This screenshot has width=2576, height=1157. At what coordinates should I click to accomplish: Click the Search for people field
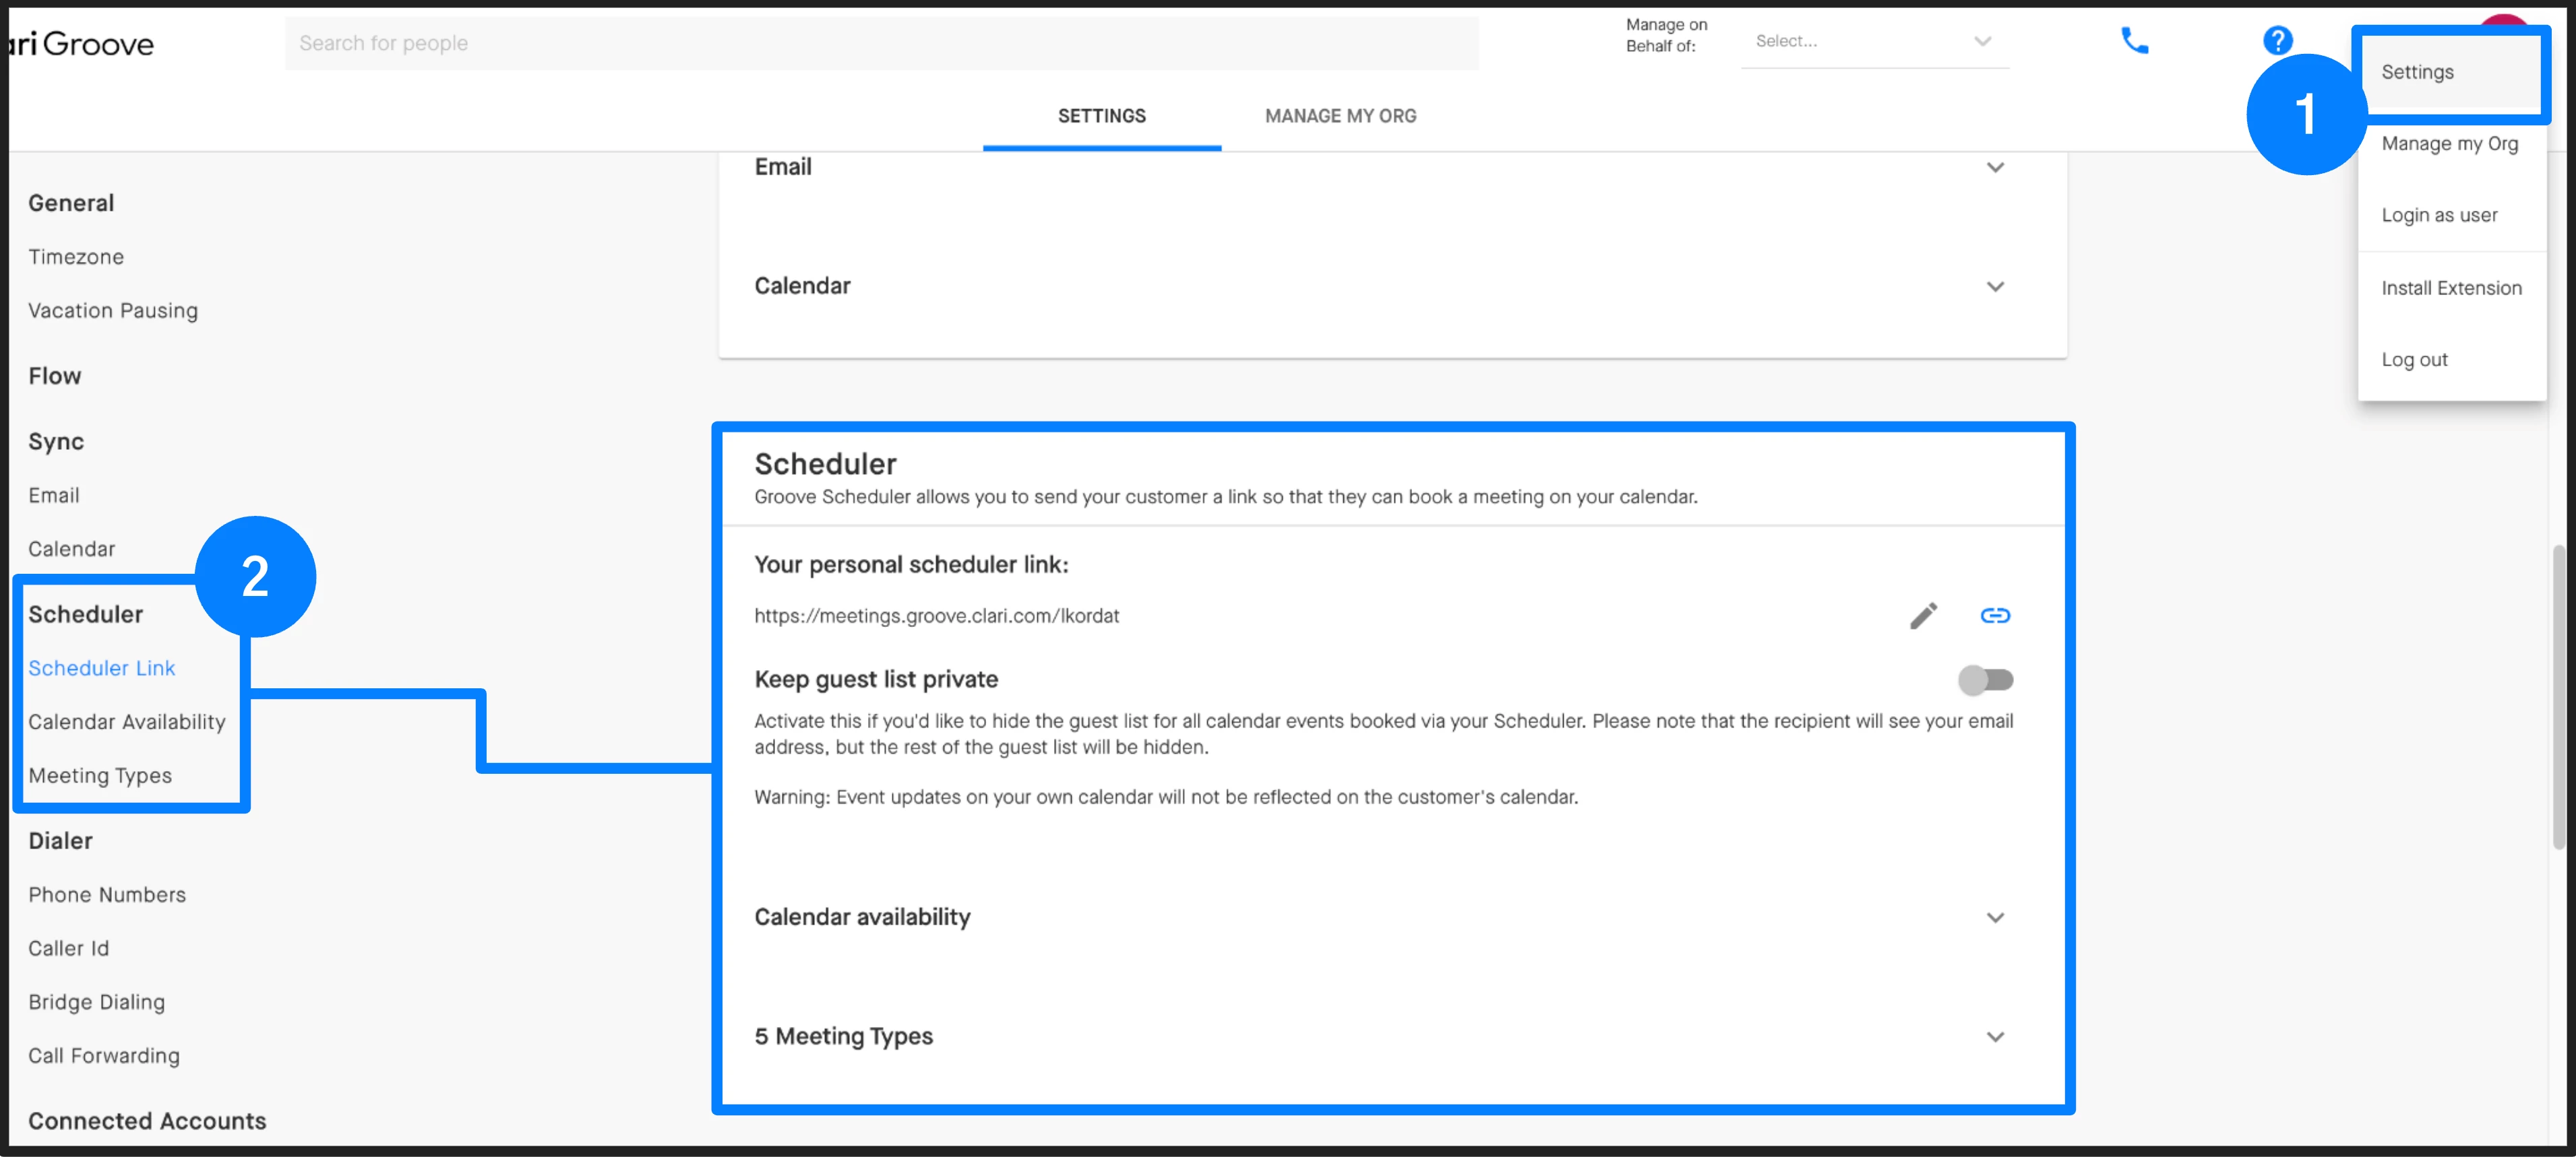tap(880, 43)
